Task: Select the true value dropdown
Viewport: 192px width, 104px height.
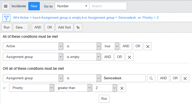Action: click(110, 46)
